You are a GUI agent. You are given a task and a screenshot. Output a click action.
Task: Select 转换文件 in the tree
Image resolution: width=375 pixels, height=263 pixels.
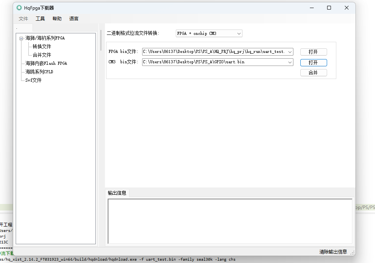tap(42, 46)
